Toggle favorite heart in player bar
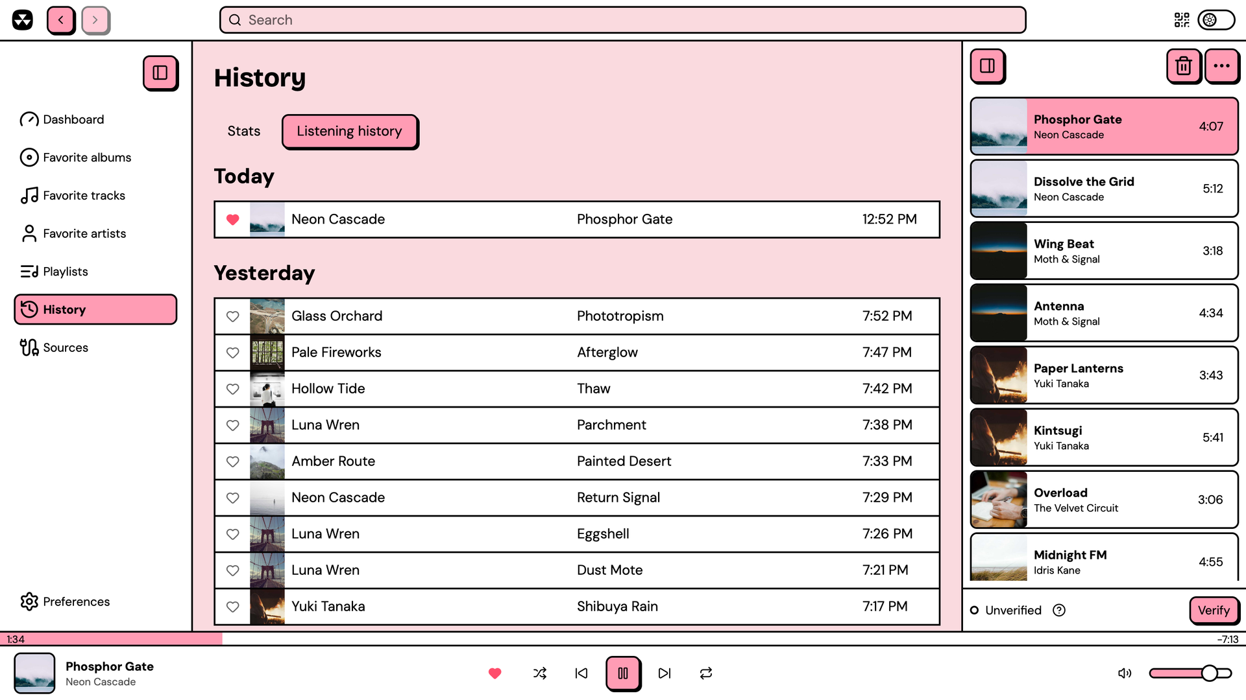This screenshot has width=1246, height=700. click(495, 673)
